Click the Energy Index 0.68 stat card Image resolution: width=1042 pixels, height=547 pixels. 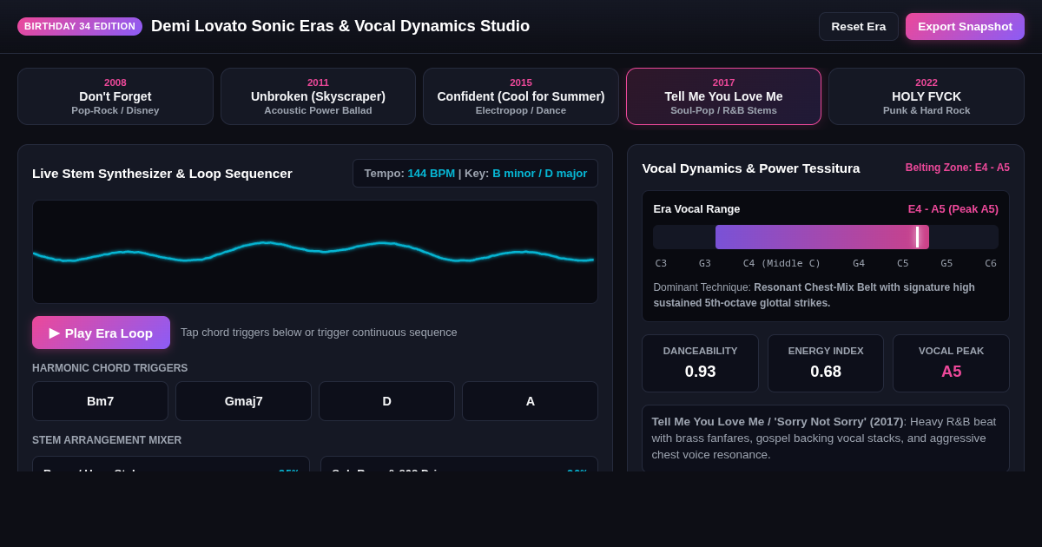click(x=826, y=363)
